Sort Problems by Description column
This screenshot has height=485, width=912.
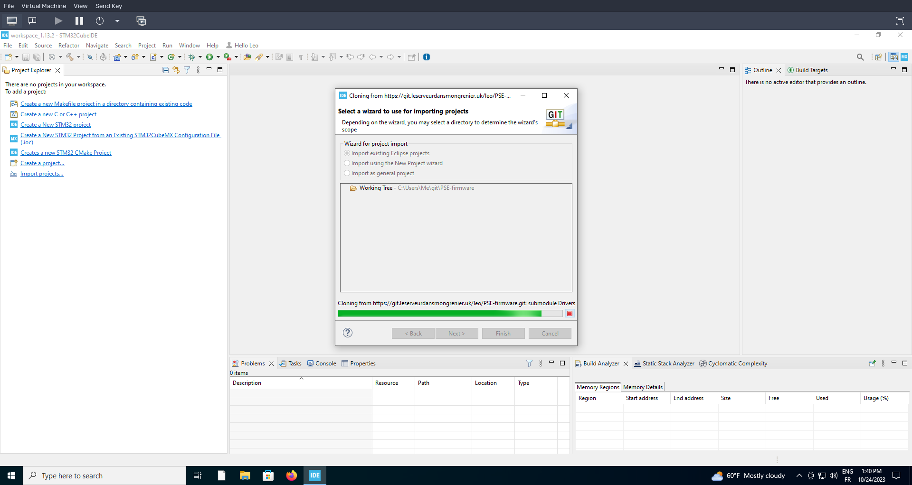pos(301,383)
